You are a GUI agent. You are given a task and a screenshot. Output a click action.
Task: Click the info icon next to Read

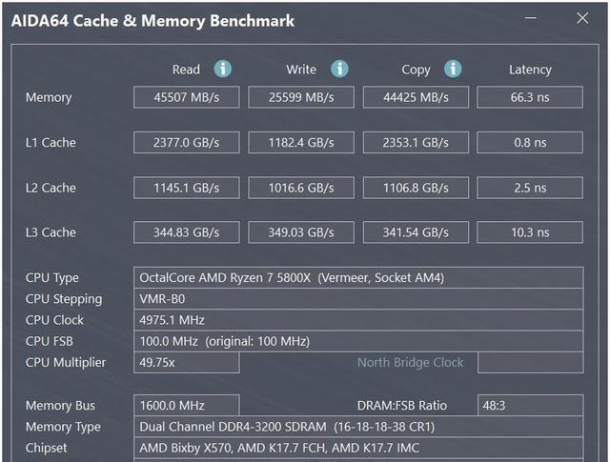(x=223, y=69)
